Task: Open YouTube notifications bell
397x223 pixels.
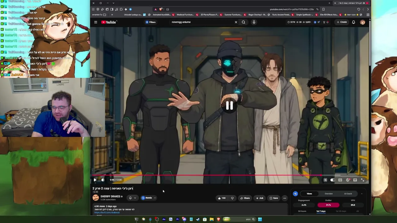Action: pos(353,22)
